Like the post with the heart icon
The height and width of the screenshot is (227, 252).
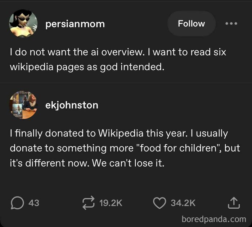pyautogui.click(x=159, y=203)
